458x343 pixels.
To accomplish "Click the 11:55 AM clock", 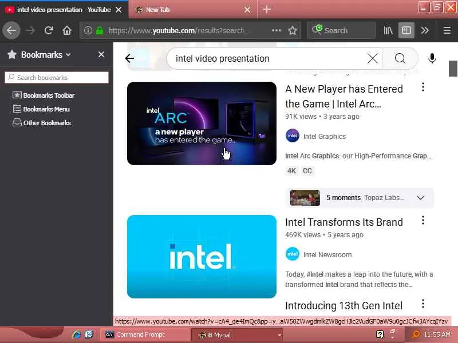I will click(x=437, y=334).
